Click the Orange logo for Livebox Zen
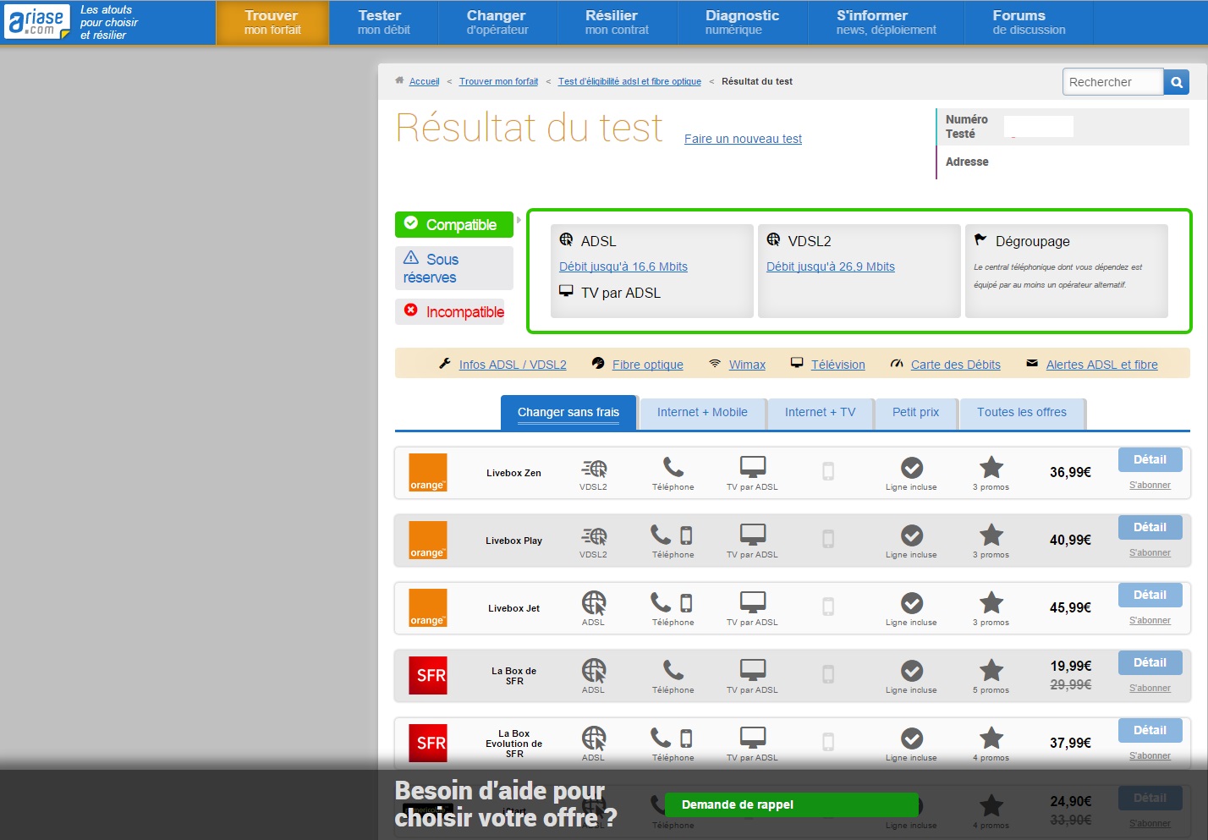Viewport: 1208px width, 840px height. point(427,473)
